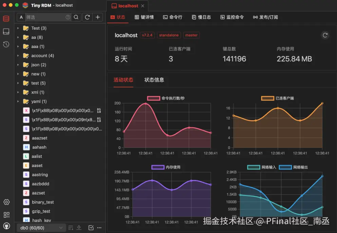The image size is (337, 233).
Task: Click the v7.2.4 version tag
Action: coord(147,35)
